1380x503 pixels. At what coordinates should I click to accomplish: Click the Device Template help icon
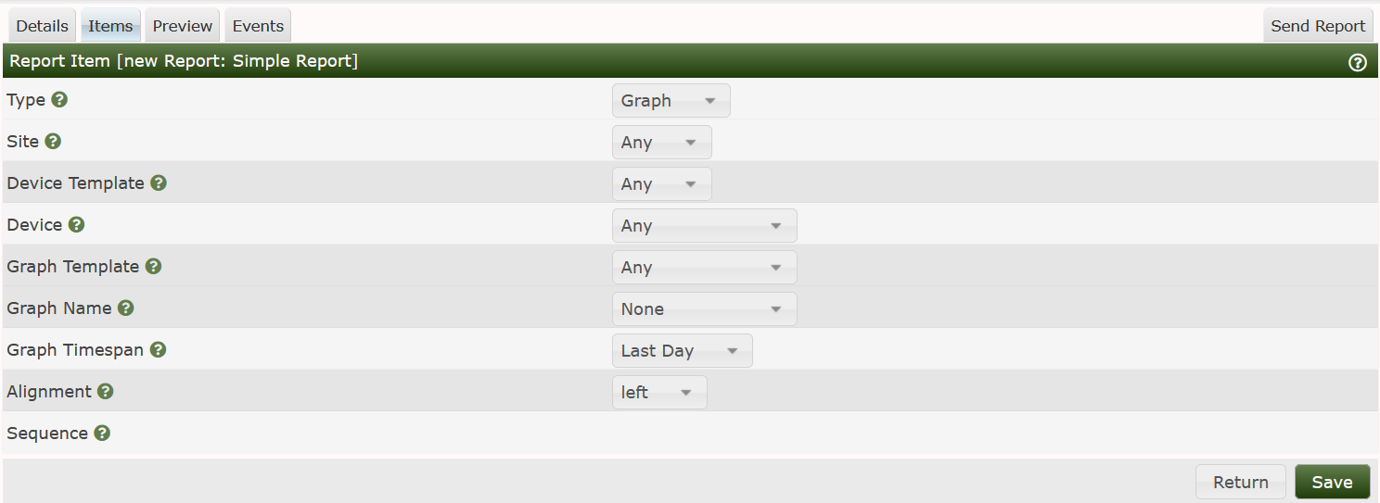[x=159, y=183]
